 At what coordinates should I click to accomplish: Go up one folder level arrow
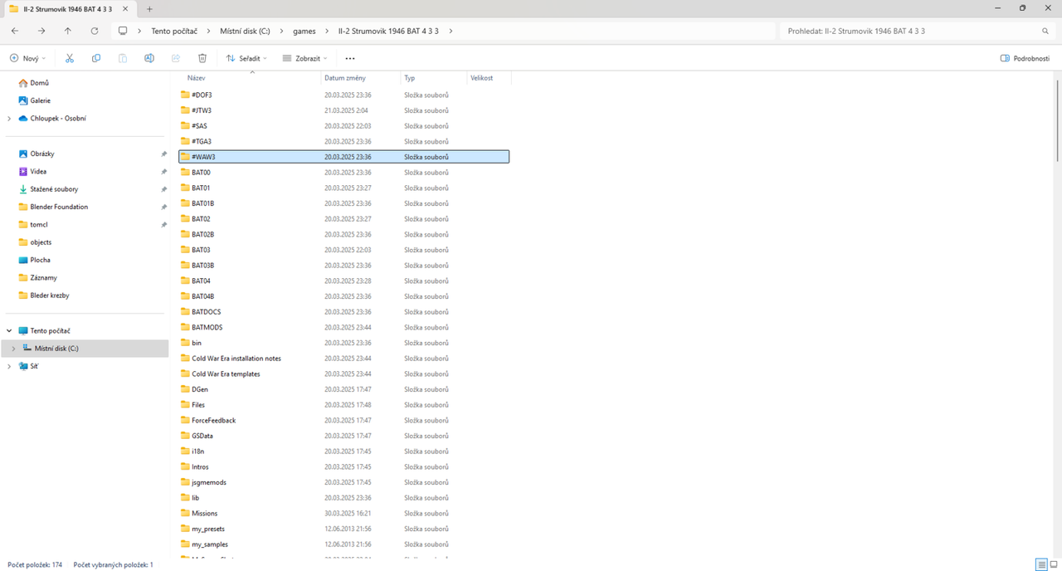[68, 31]
